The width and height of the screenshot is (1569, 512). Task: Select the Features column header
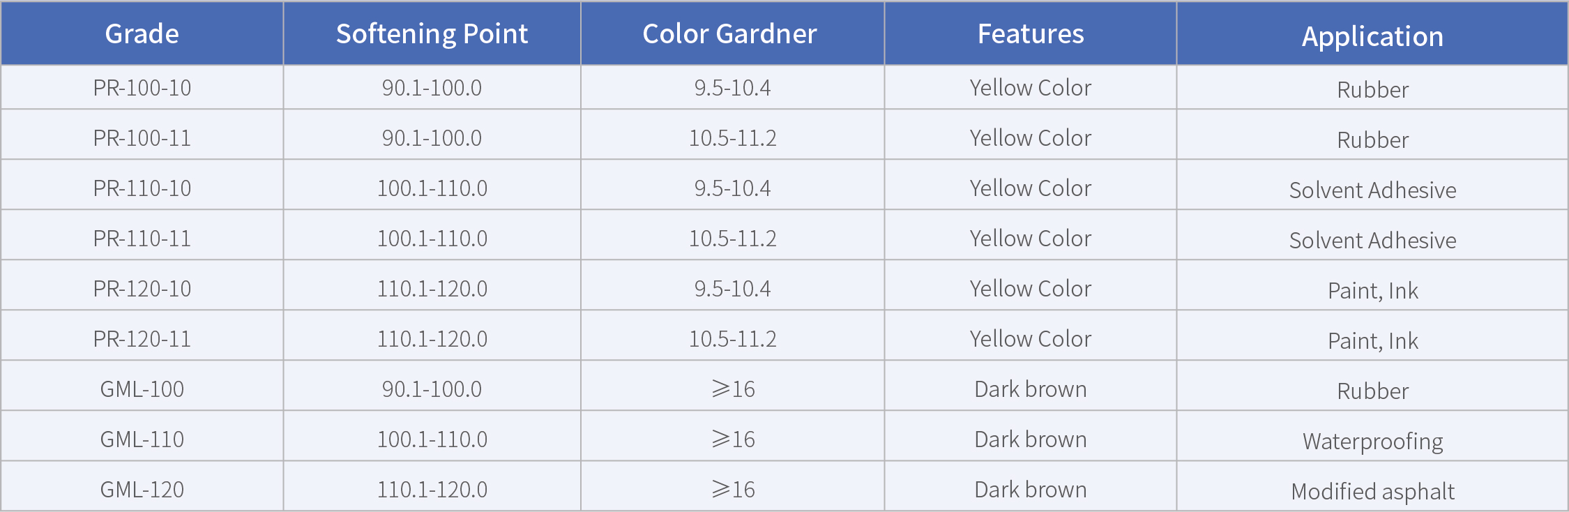point(1031,33)
